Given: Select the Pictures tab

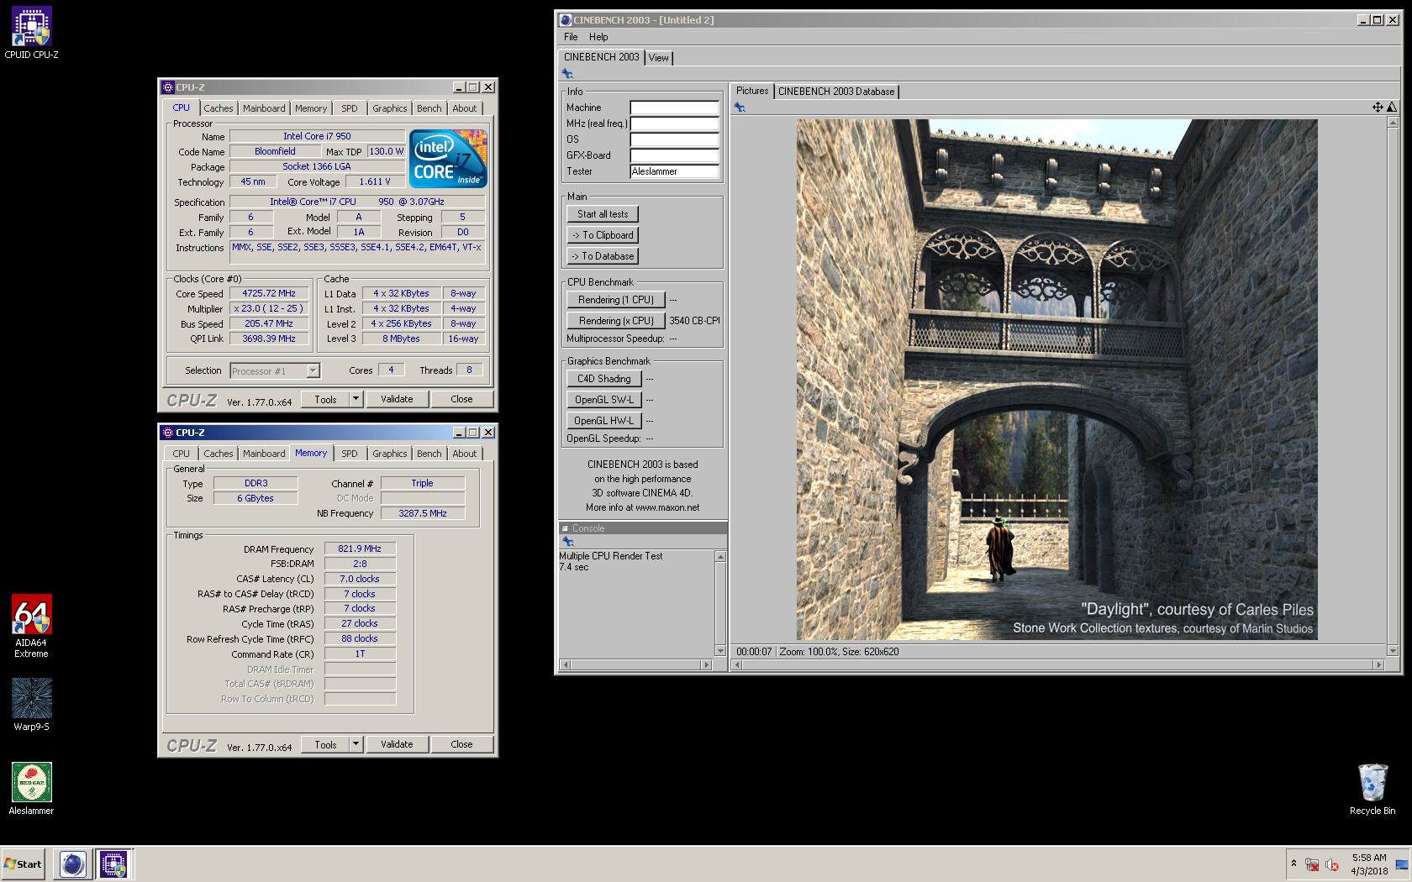Looking at the screenshot, I should tap(752, 91).
